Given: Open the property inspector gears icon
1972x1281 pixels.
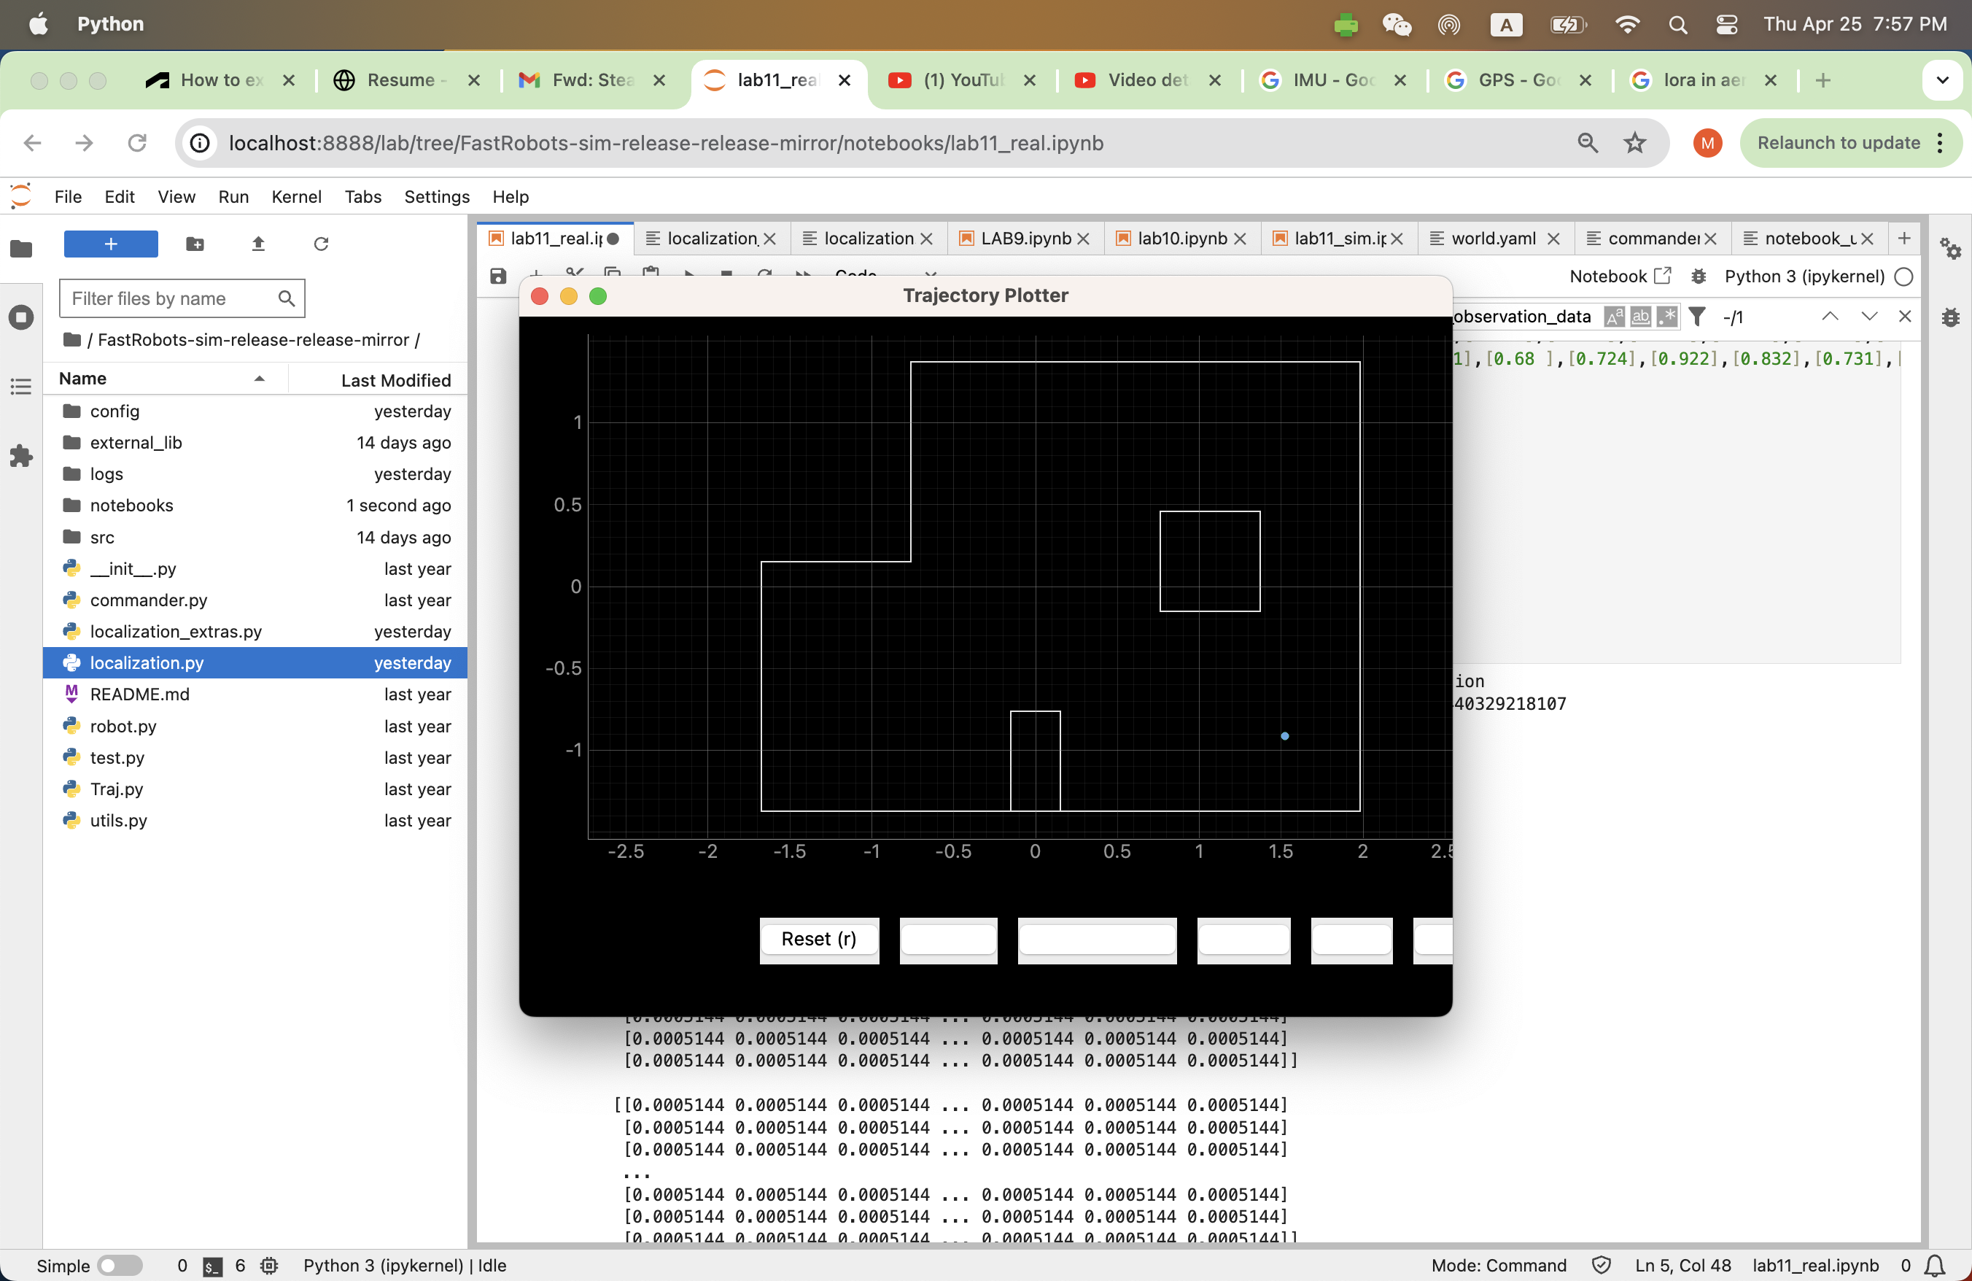Looking at the screenshot, I should click(1949, 248).
